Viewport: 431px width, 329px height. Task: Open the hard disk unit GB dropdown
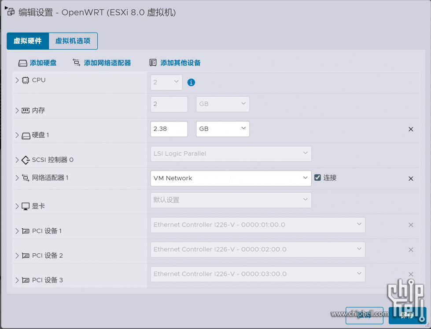223,129
